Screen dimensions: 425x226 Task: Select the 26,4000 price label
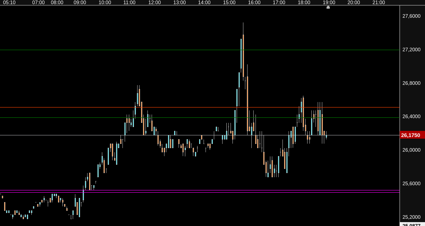click(411, 116)
